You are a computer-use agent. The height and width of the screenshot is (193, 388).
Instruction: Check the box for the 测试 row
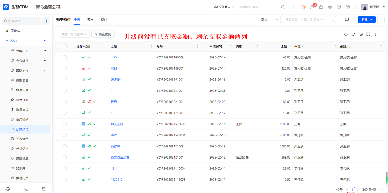(65, 135)
